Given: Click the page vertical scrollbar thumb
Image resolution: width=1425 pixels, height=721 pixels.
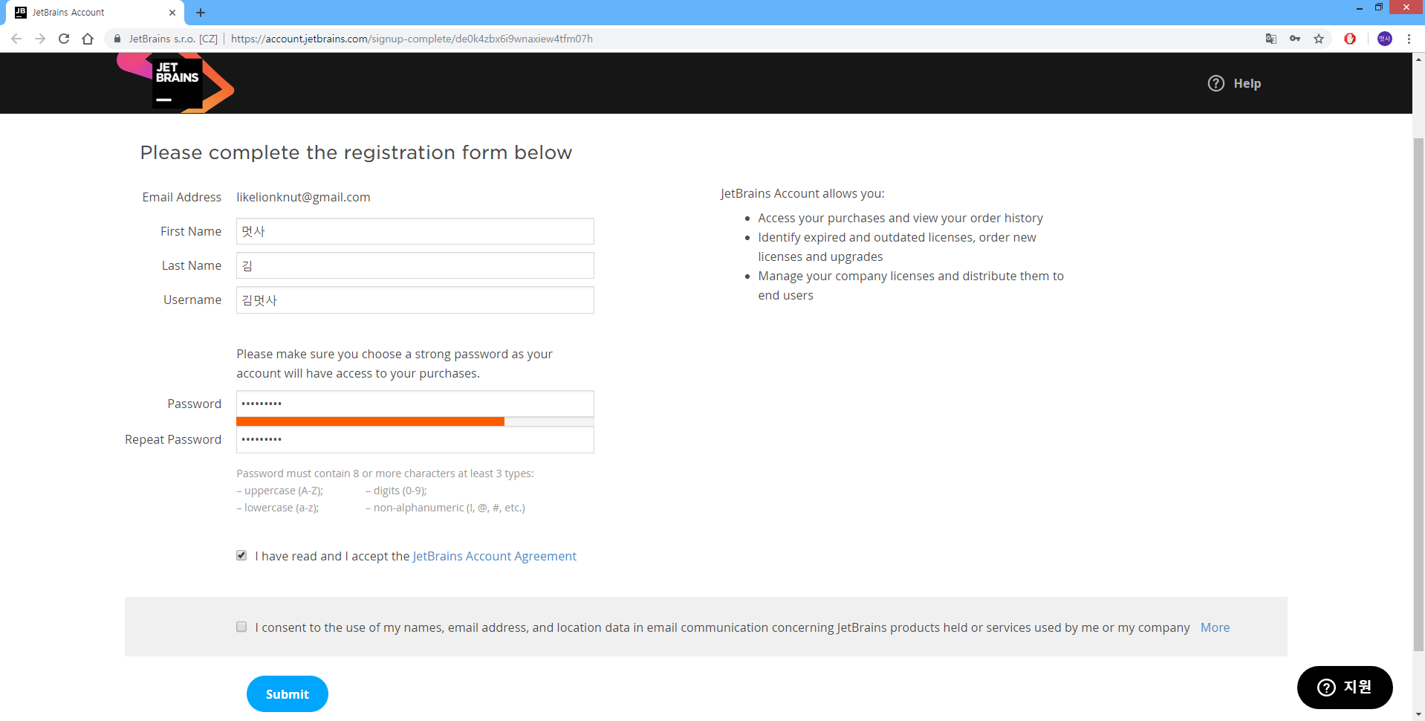Looking at the screenshot, I should click(1418, 394).
